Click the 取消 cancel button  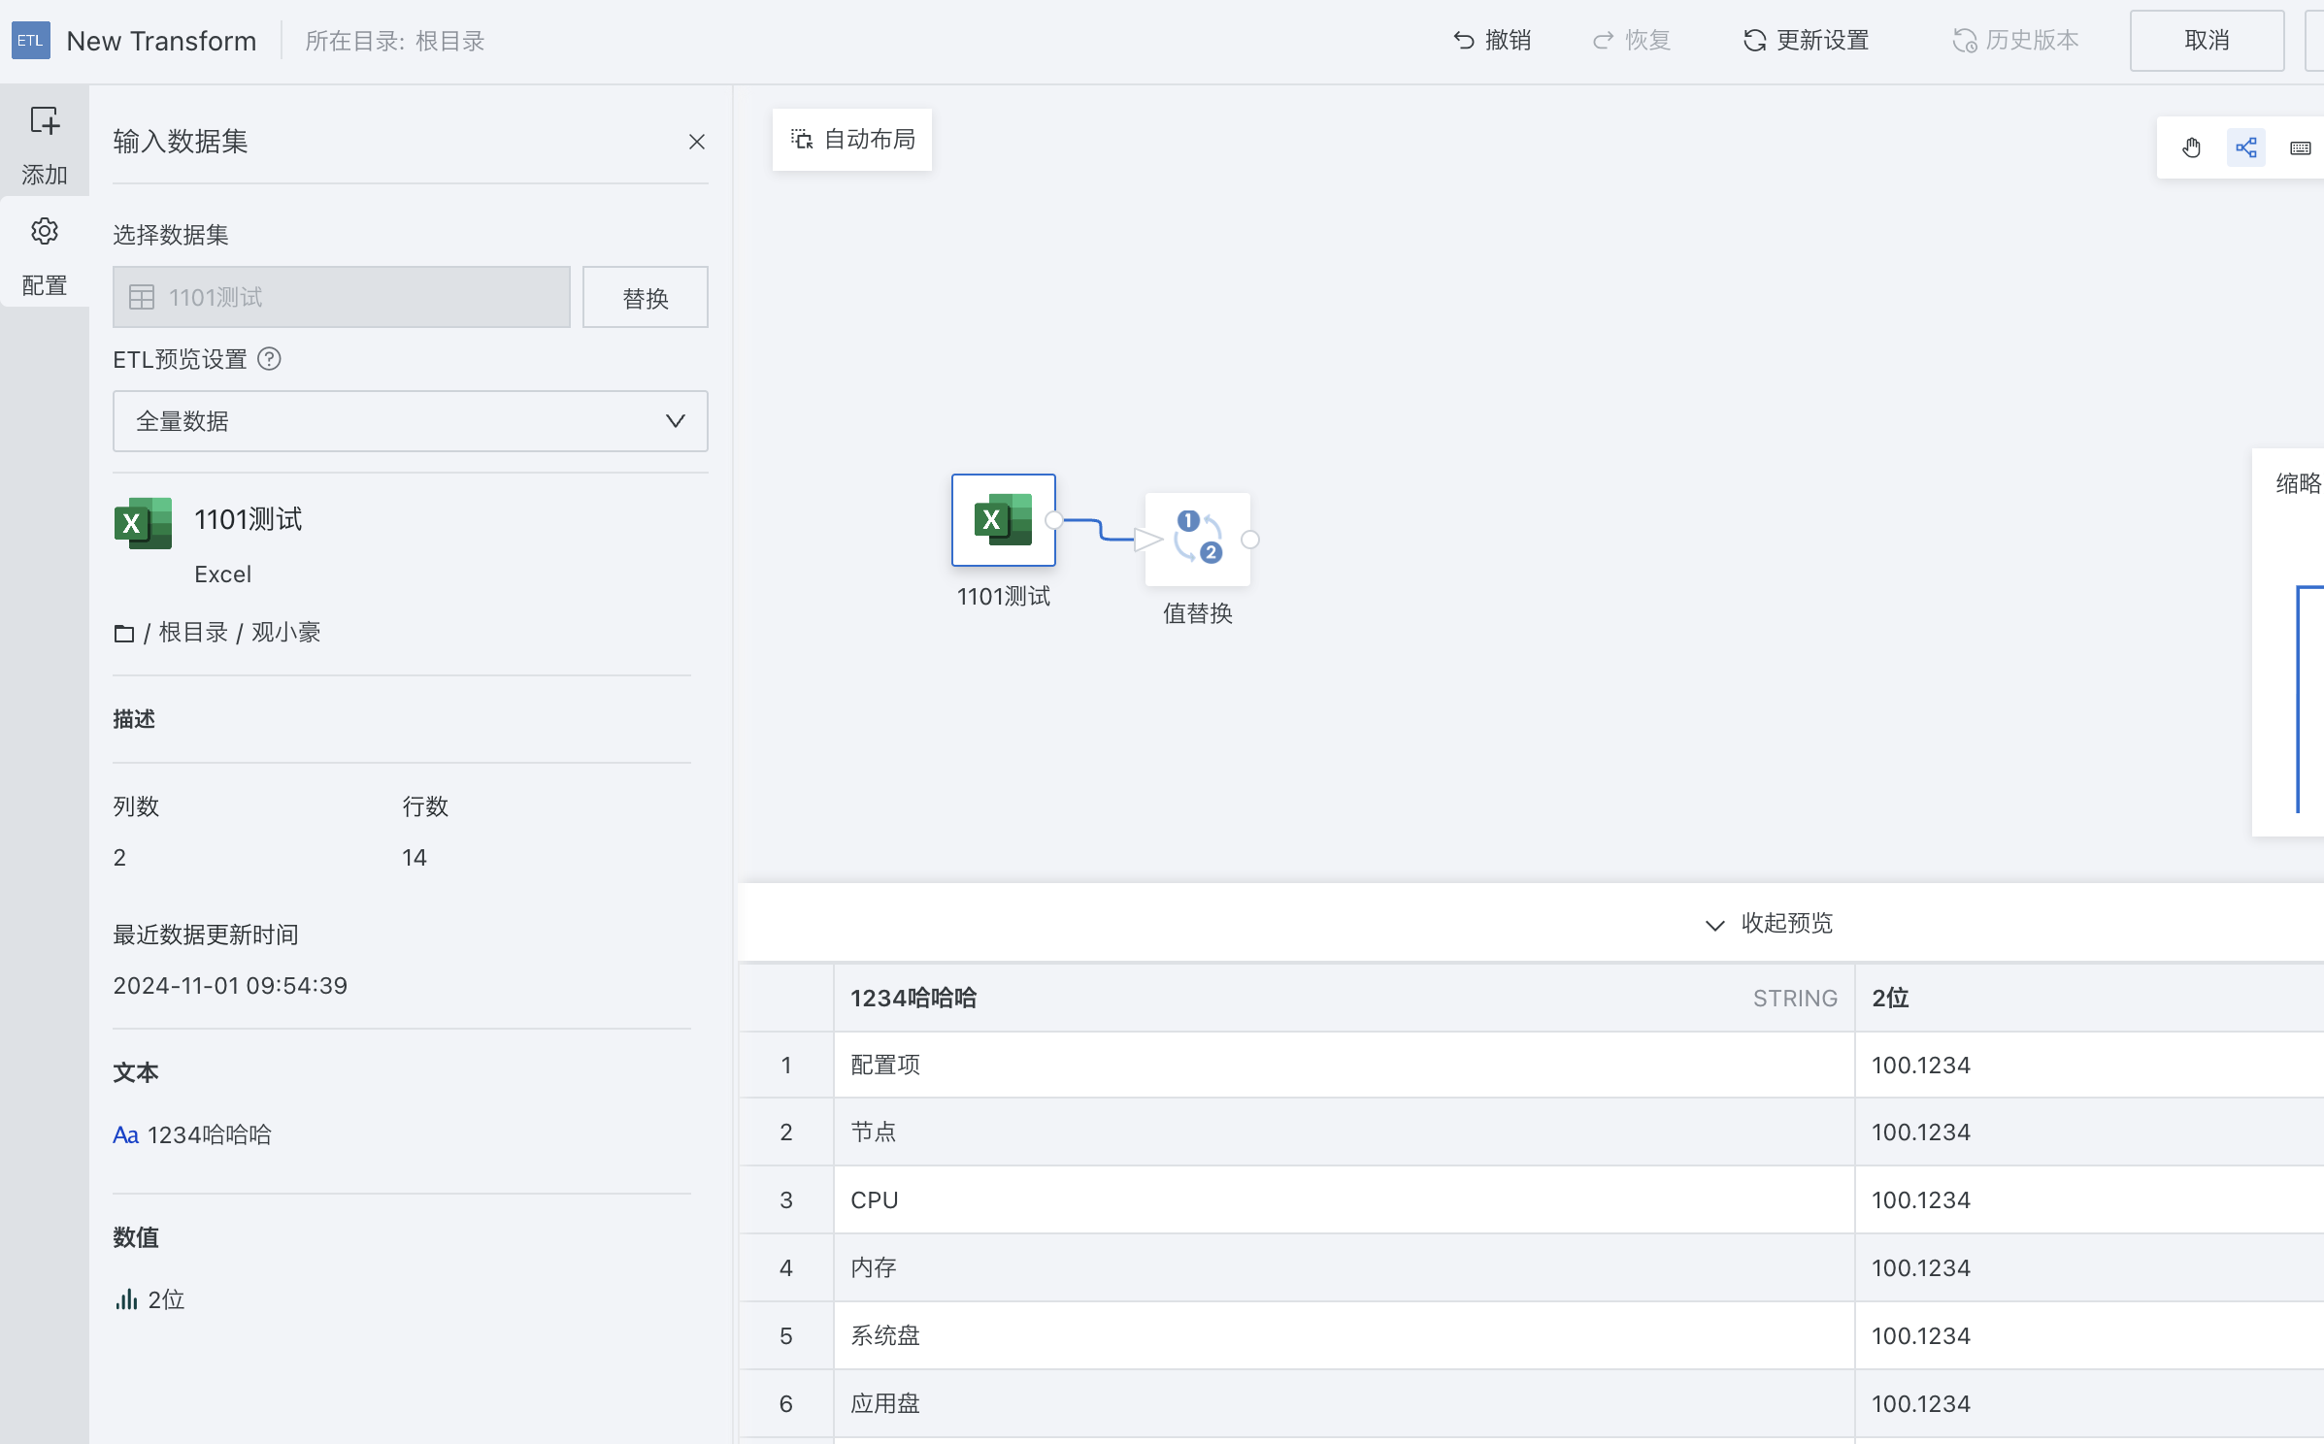click(x=2207, y=41)
